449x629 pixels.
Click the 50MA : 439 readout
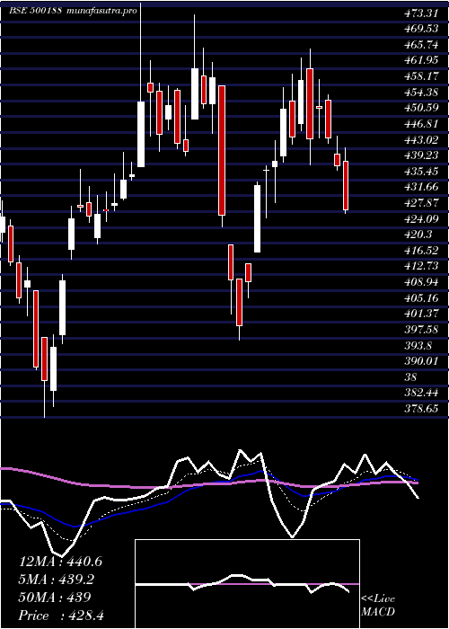(x=55, y=598)
